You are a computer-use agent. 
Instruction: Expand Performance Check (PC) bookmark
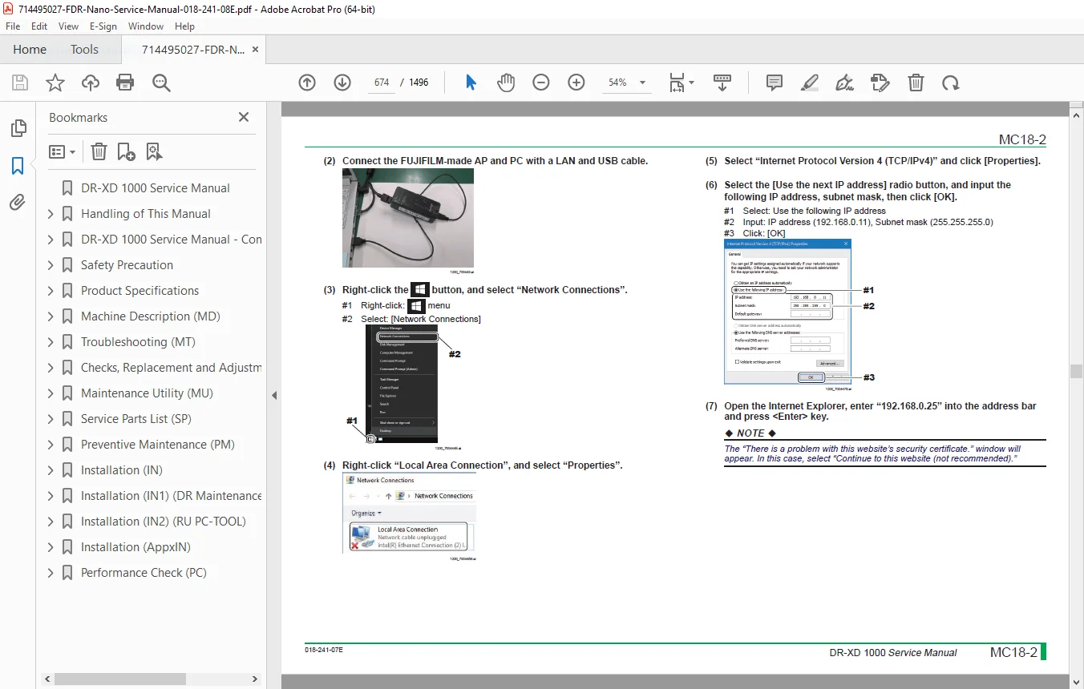51,573
